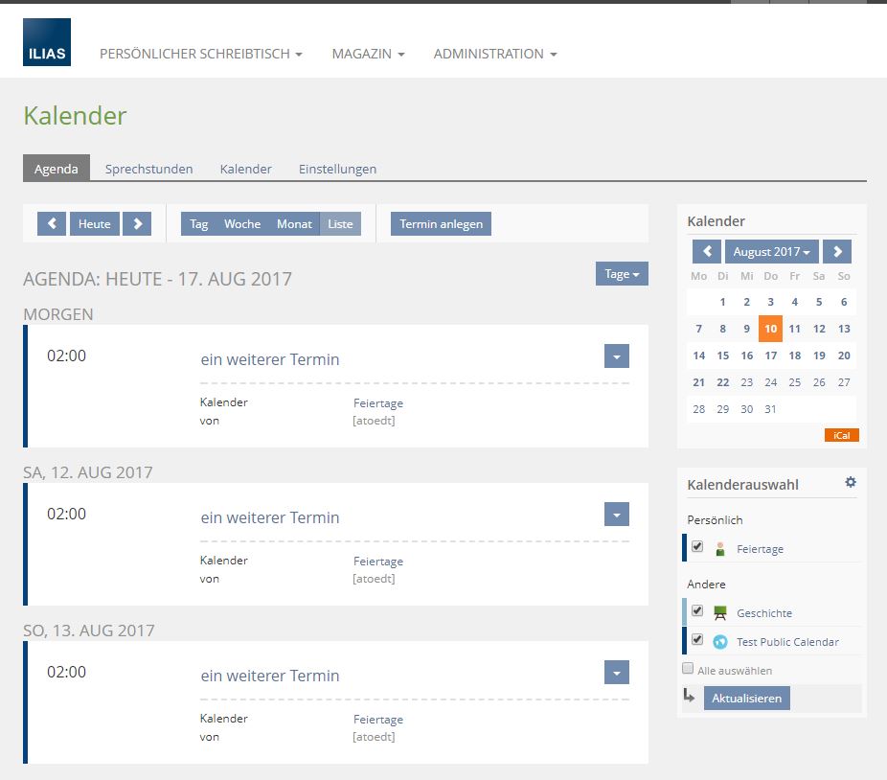The image size is (887, 780).
Task: Enable the Alle auswählen checkbox
Action: tap(688, 669)
